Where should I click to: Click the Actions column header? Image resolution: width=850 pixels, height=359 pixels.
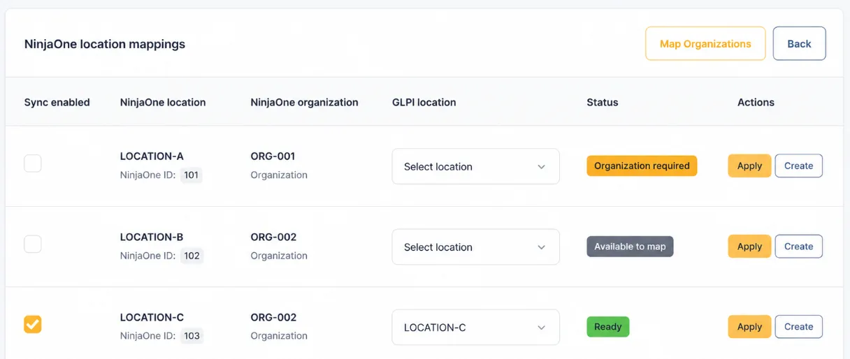[x=756, y=102]
